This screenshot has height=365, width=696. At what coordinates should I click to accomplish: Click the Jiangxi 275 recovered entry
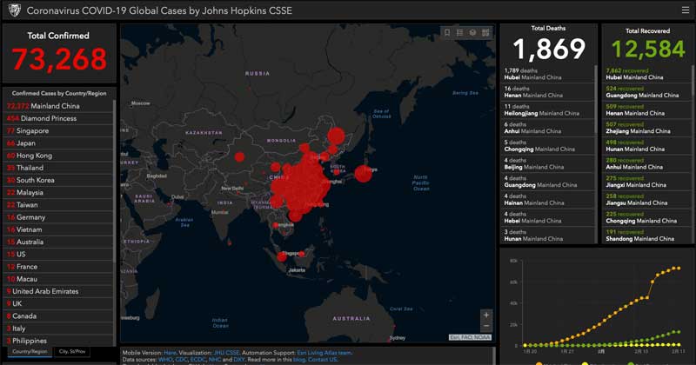pyautogui.click(x=647, y=182)
